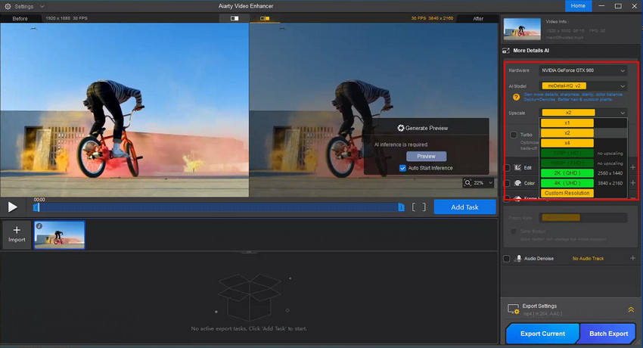Click the Preview button

(x=426, y=156)
